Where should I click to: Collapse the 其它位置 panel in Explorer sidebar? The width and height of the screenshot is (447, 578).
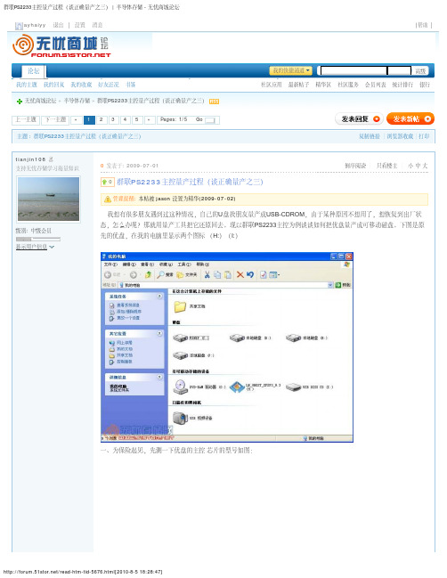pos(159,333)
